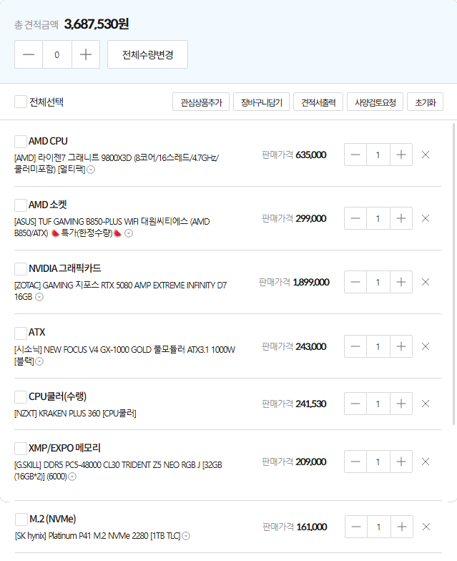Click the 장바구니담기 button

(261, 102)
